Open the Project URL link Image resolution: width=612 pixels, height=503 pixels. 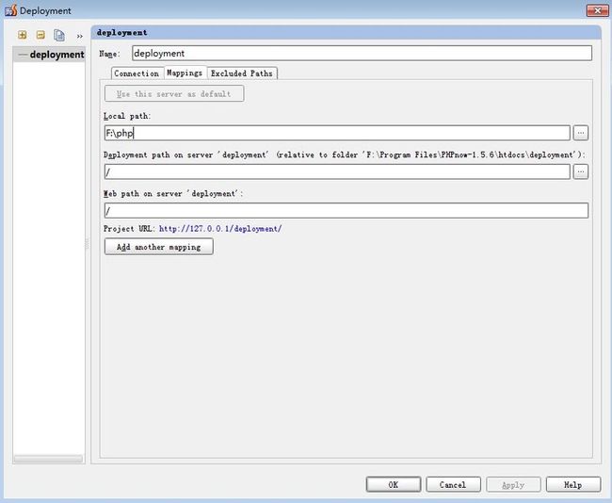[x=220, y=229]
